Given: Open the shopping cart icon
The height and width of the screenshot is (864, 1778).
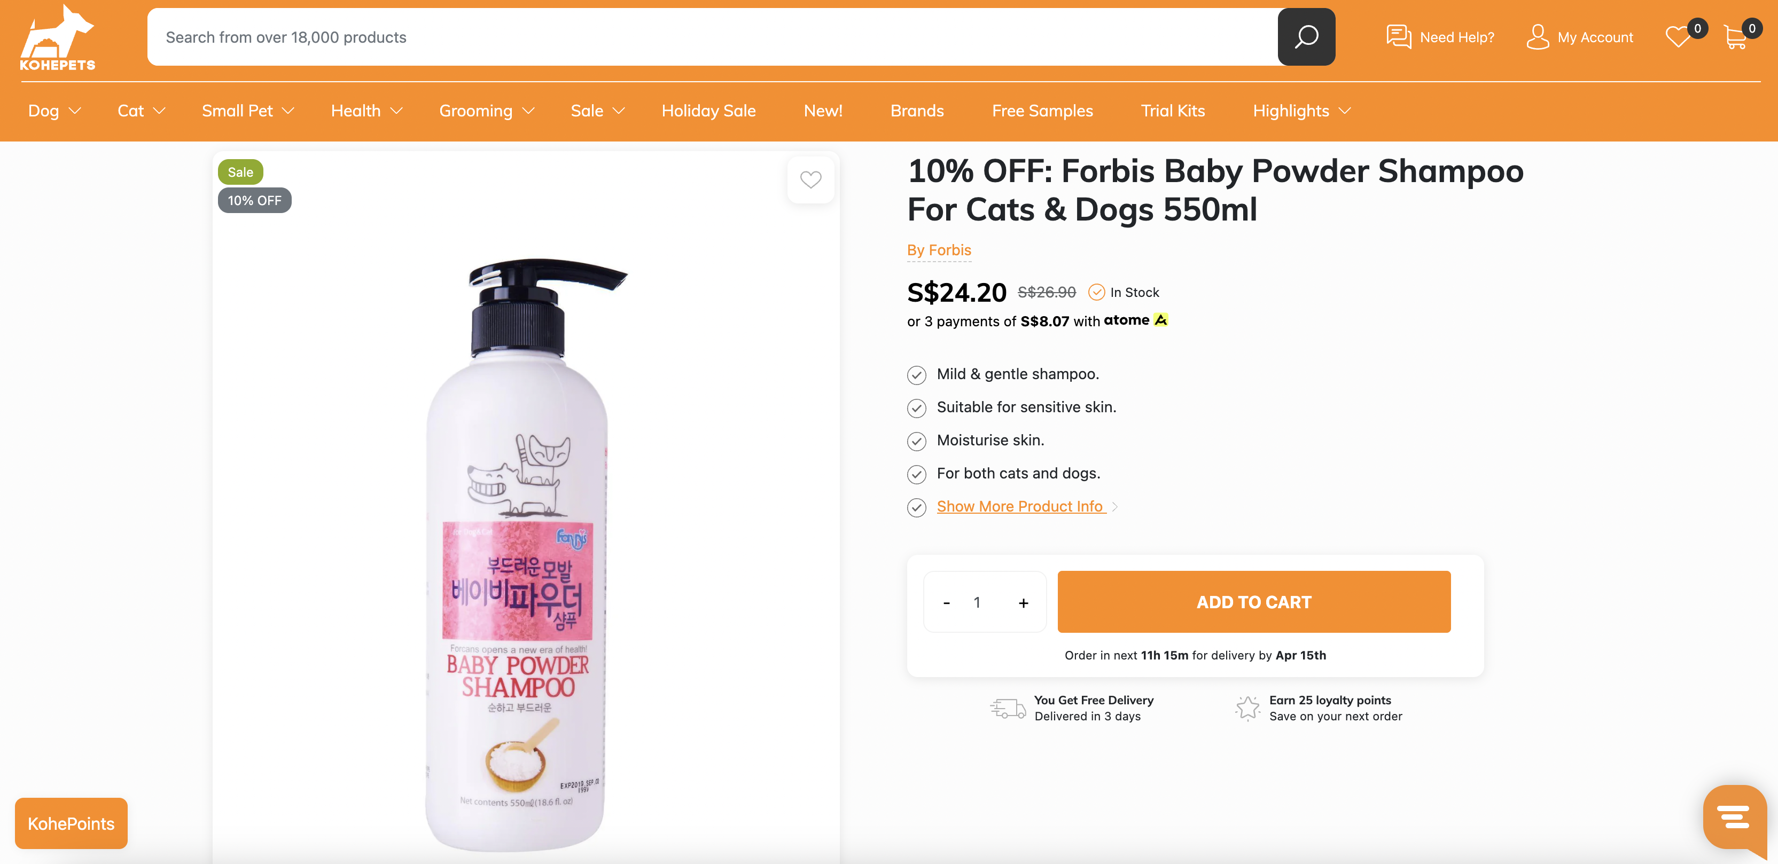Looking at the screenshot, I should tap(1735, 37).
